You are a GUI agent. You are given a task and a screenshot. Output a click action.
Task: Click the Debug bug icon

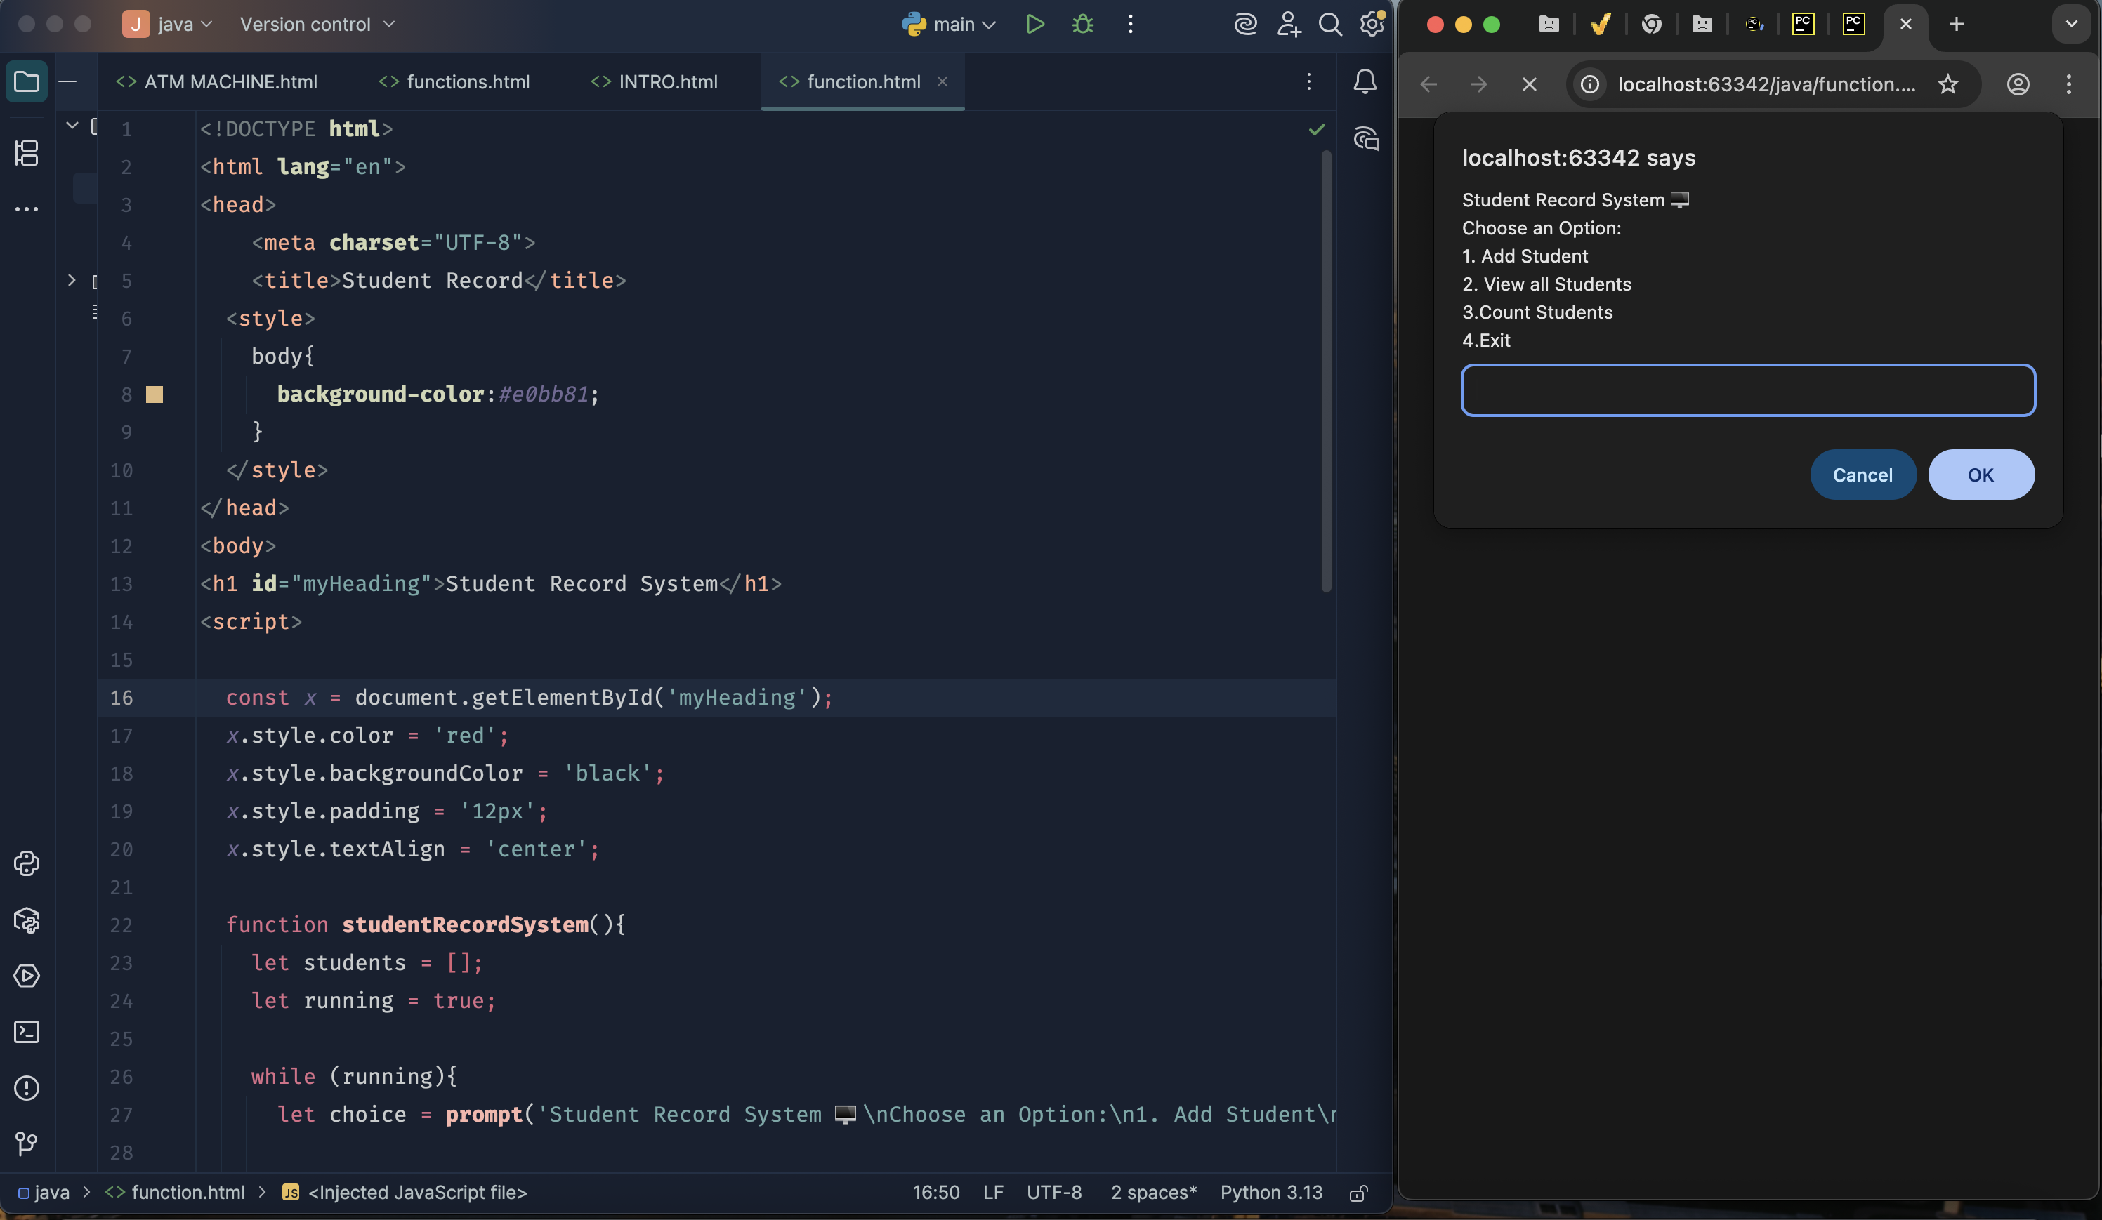pyautogui.click(x=1083, y=24)
